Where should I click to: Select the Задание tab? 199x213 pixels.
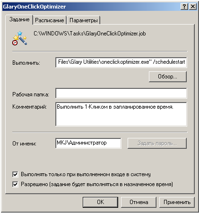[x=19, y=19]
